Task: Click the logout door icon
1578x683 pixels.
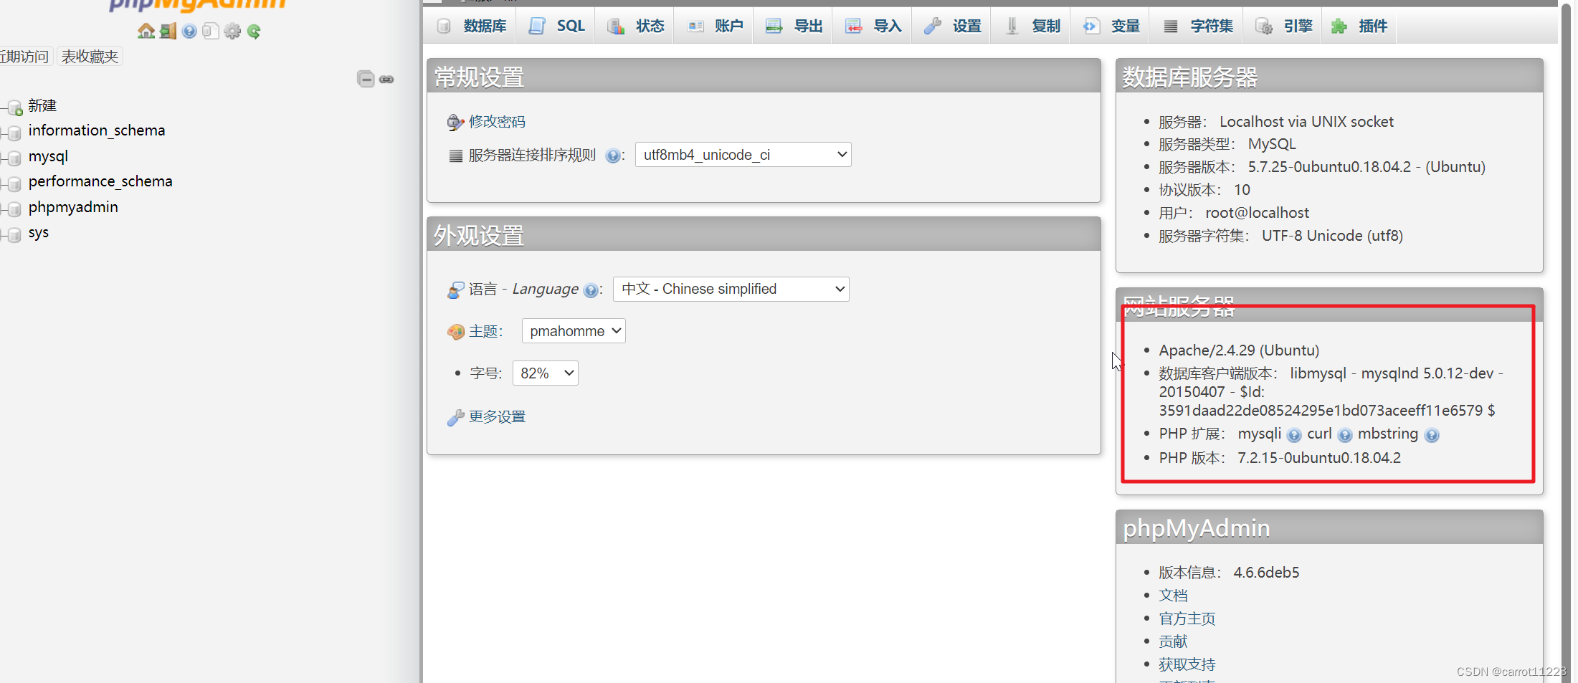Action: [168, 31]
